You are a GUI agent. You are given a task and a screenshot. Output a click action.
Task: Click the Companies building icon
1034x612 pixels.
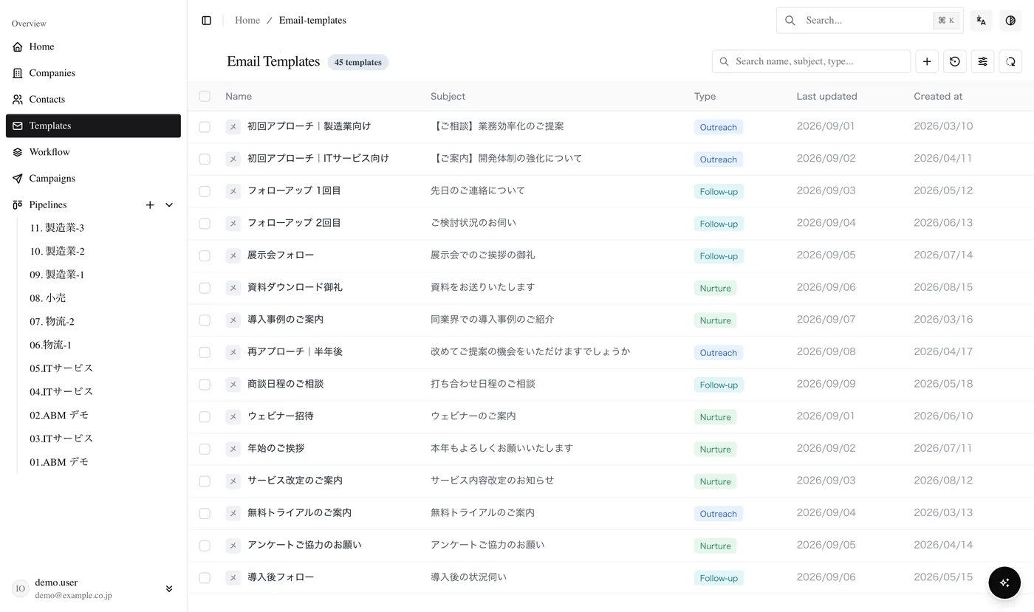[18, 73]
